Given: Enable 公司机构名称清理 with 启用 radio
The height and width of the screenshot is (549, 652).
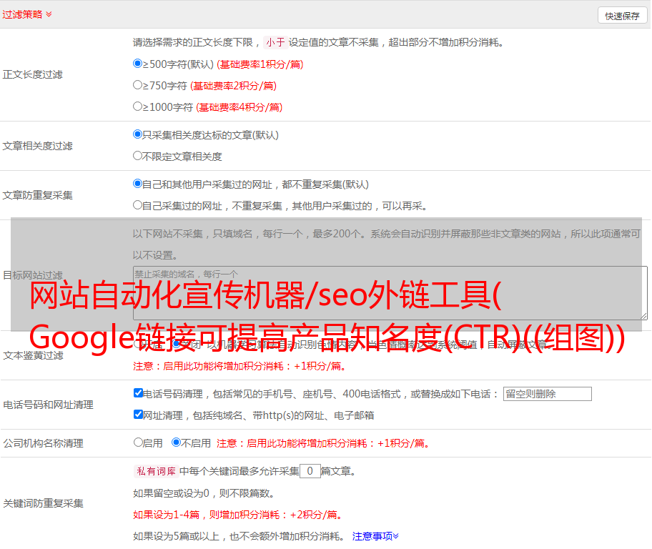Looking at the screenshot, I should pos(139,442).
